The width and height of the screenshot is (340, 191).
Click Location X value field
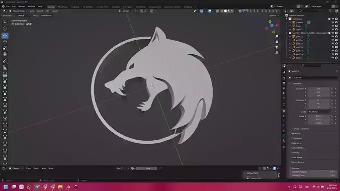click(319, 88)
